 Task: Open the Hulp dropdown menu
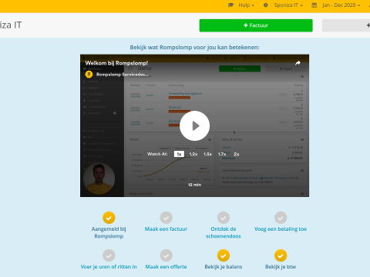pyautogui.click(x=246, y=5)
